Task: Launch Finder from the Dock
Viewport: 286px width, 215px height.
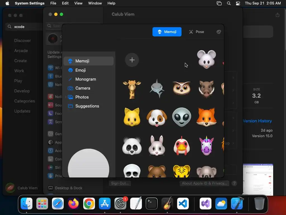Action: (x=27, y=204)
